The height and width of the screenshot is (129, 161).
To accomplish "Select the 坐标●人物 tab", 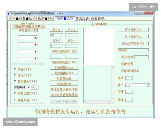I will [65, 19].
